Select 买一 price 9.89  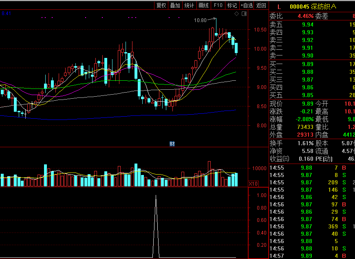pos(308,64)
